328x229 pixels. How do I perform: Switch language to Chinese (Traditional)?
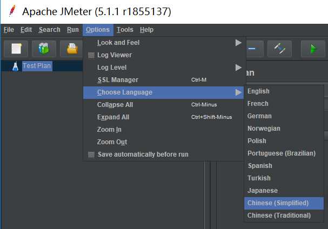pos(284,215)
